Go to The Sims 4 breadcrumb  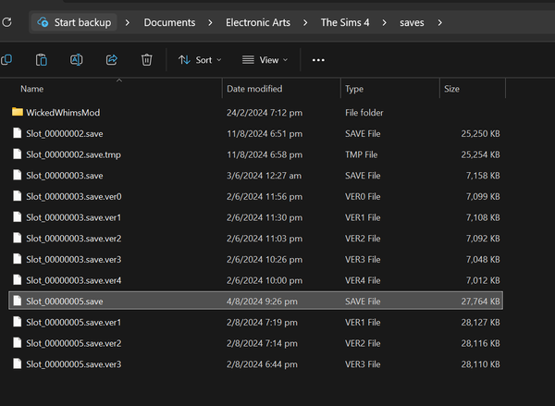pos(345,22)
